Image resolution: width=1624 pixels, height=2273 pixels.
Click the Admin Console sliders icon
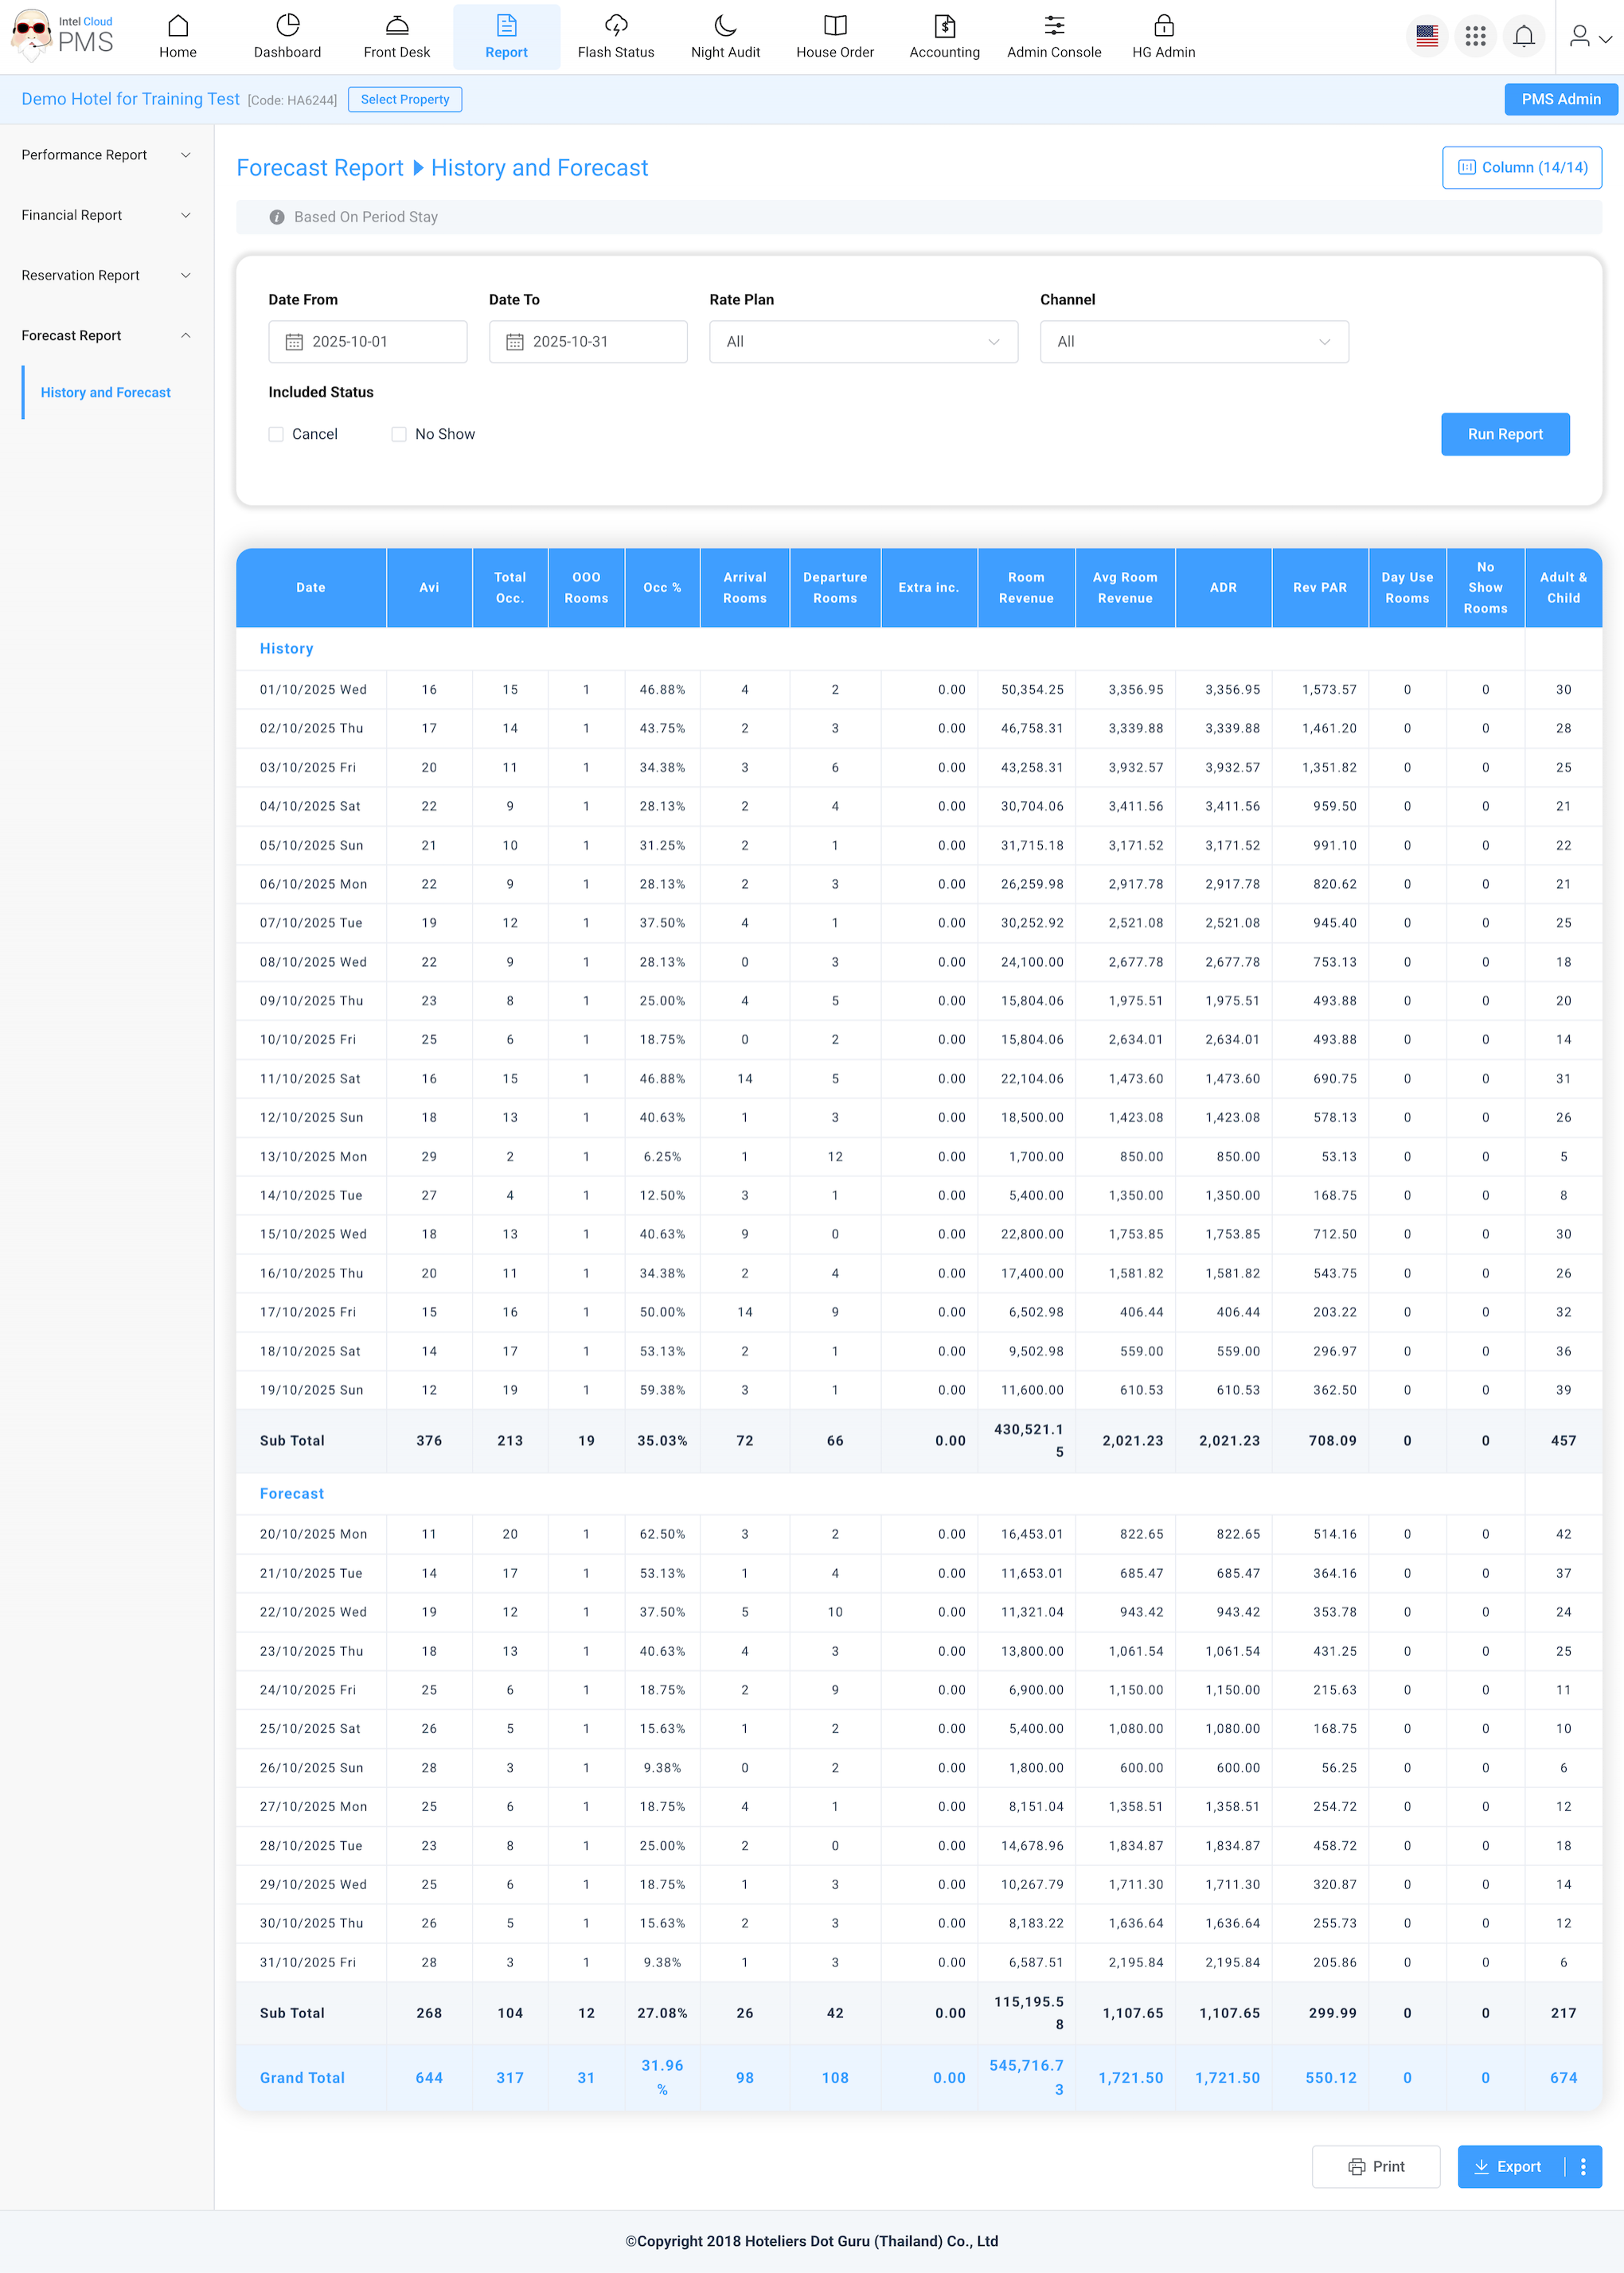tap(1053, 26)
